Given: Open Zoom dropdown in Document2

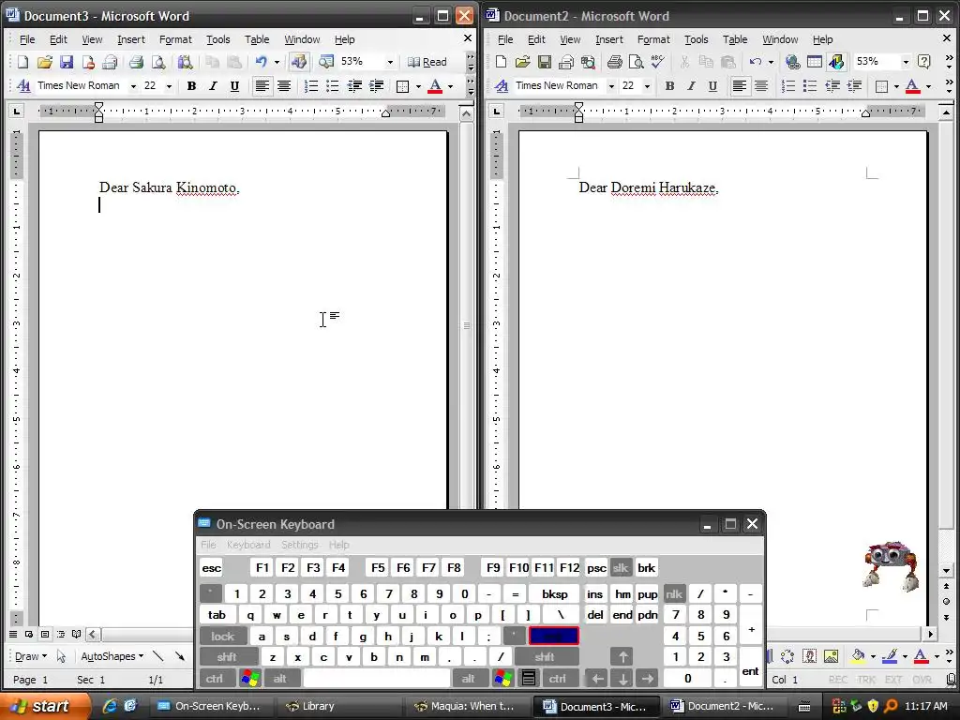Looking at the screenshot, I should (x=906, y=62).
